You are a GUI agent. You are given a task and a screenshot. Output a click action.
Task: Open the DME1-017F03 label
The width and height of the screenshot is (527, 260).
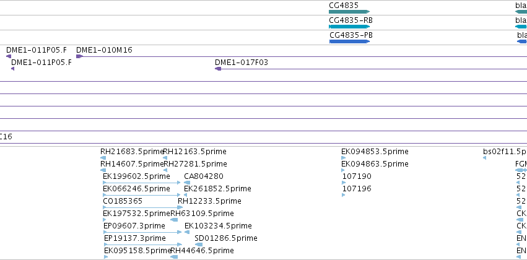[242, 63]
